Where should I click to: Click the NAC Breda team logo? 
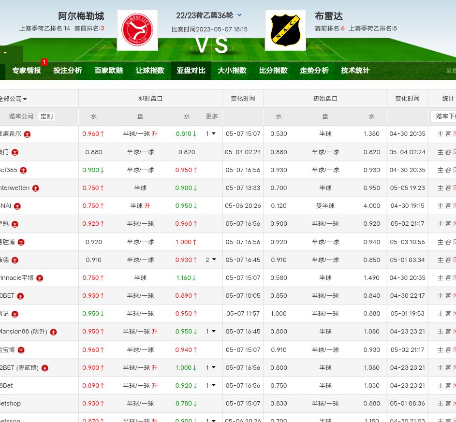click(285, 30)
